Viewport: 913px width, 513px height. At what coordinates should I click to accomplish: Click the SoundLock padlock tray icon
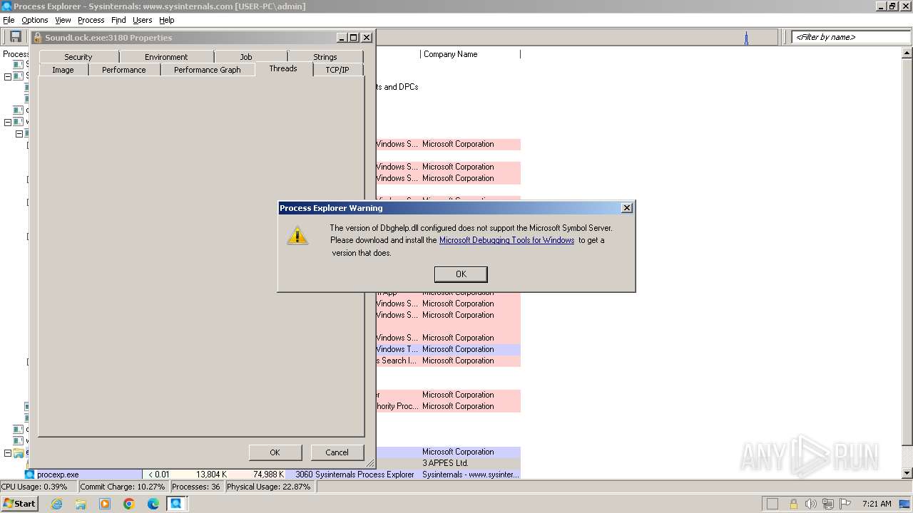(x=793, y=504)
